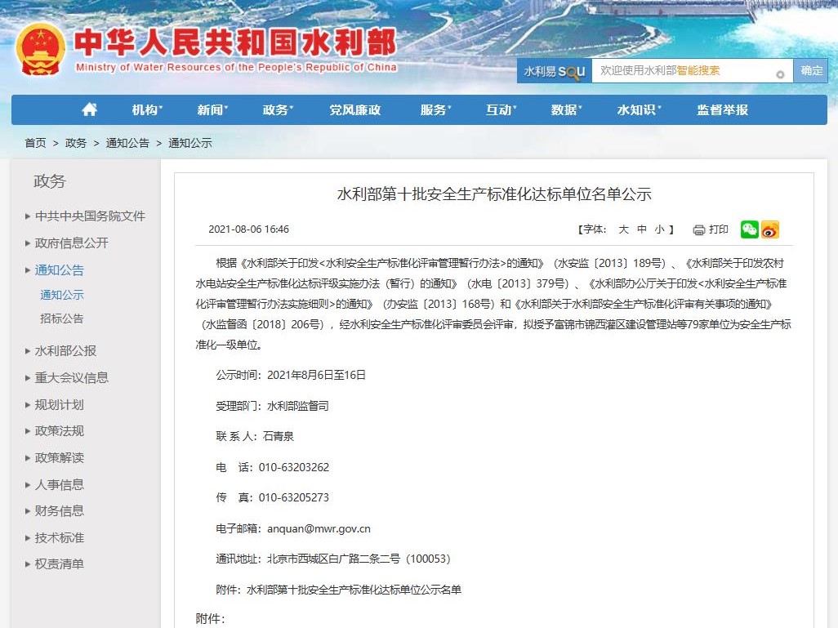This screenshot has width=838, height=628.
Task: Open 技术标准 in sidebar
Action: pyautogui.click(x=60, y=537)
